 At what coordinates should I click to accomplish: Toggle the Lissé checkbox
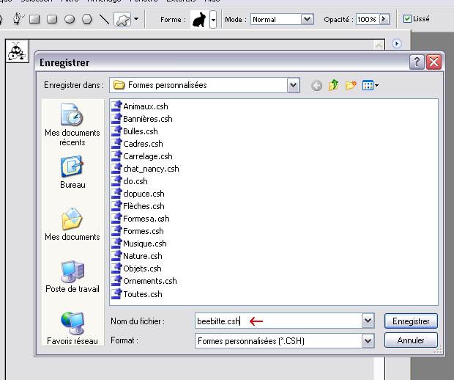(x=407, y=19)
